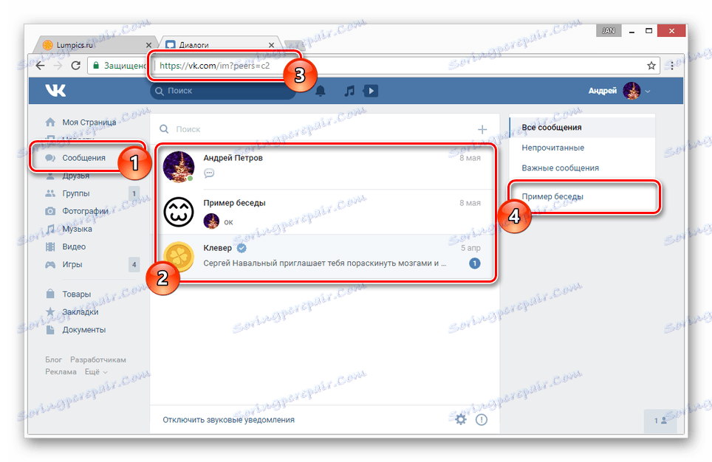The height and width of the screenshot is (462, 712).
Task: Click the browser back arrow
Action: [x=41, y=66]
